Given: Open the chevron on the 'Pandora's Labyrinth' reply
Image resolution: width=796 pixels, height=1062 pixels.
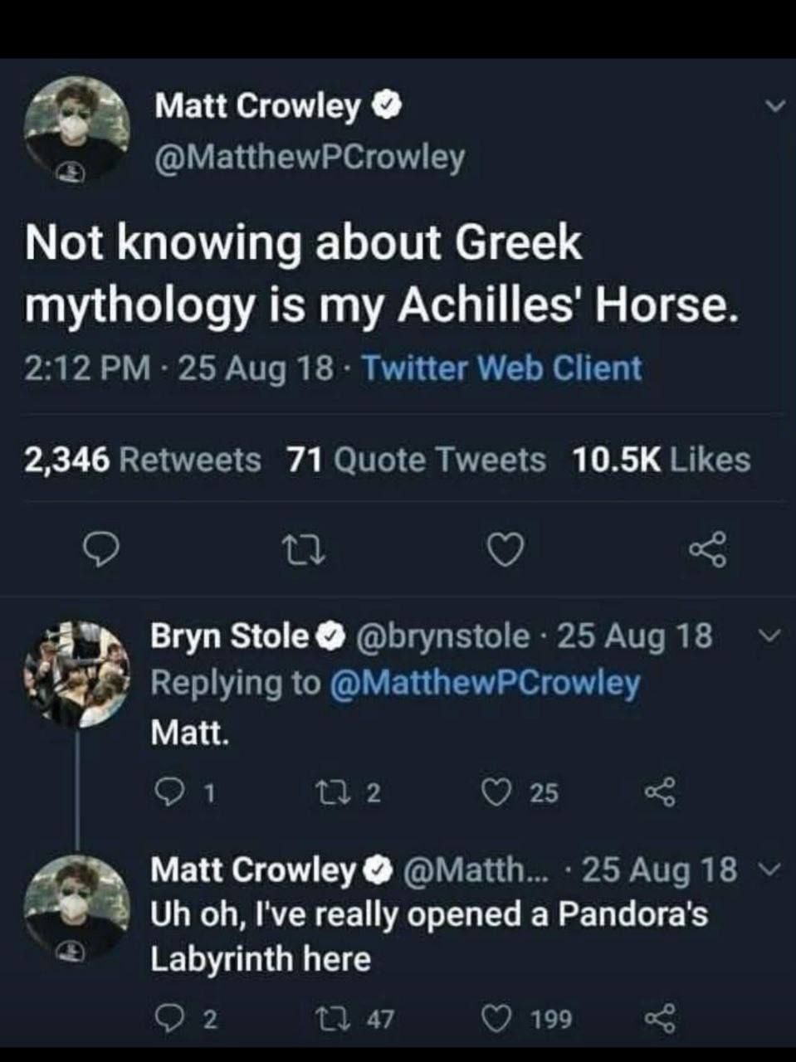Looking at the screenshot, I should pos(768,868).
